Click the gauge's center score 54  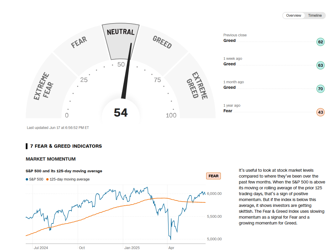point(121,113)
